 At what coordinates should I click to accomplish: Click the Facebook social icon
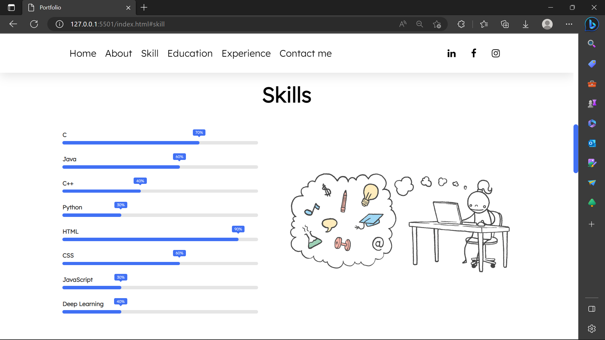pos(474,53)
